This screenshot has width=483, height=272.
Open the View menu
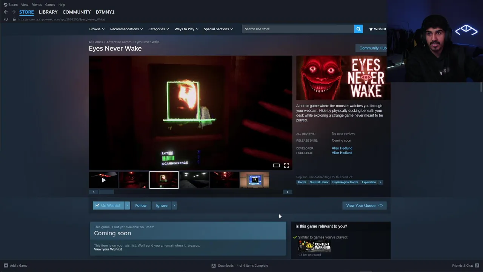click(25, 5)
